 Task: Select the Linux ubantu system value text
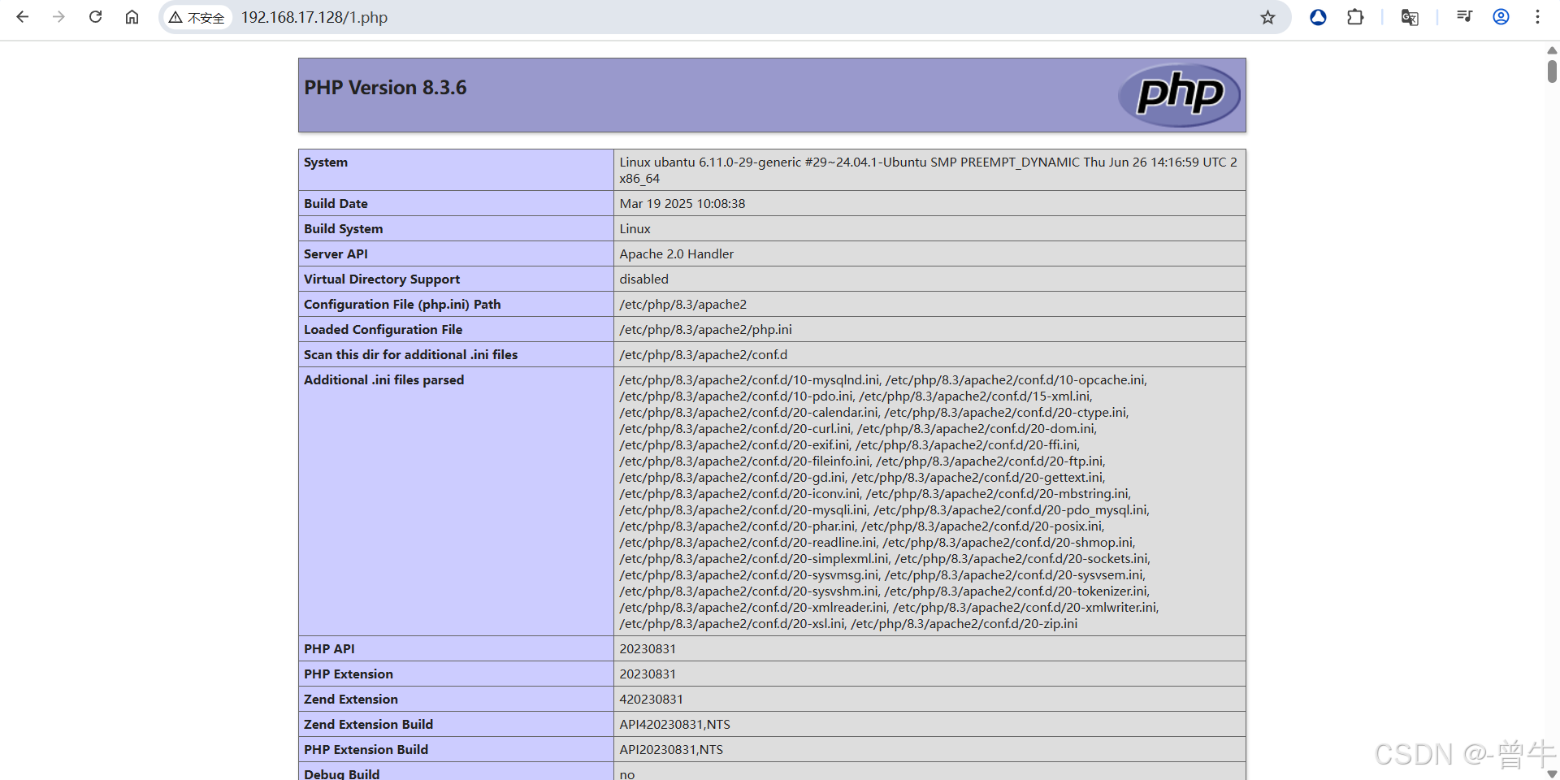pos(928,171)
